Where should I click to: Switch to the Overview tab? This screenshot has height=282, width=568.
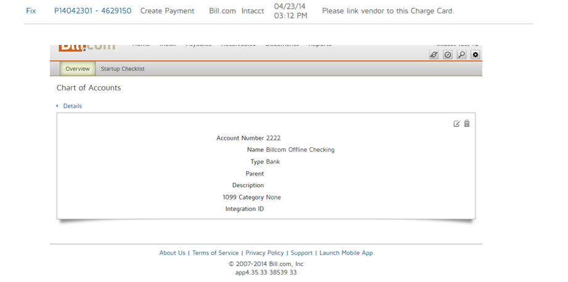pos(78,69)
